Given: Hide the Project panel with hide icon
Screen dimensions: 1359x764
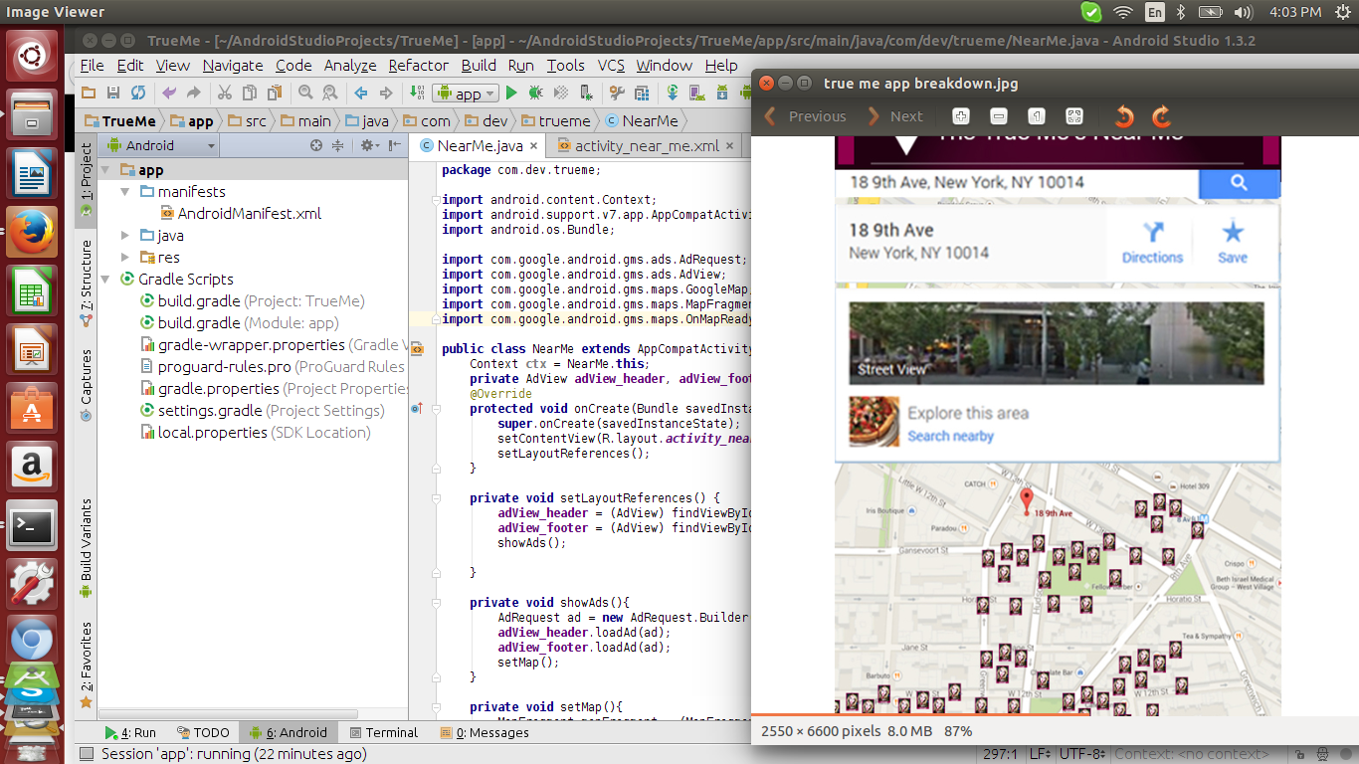Looking at the screenshot, I should [x=395, y=145].
